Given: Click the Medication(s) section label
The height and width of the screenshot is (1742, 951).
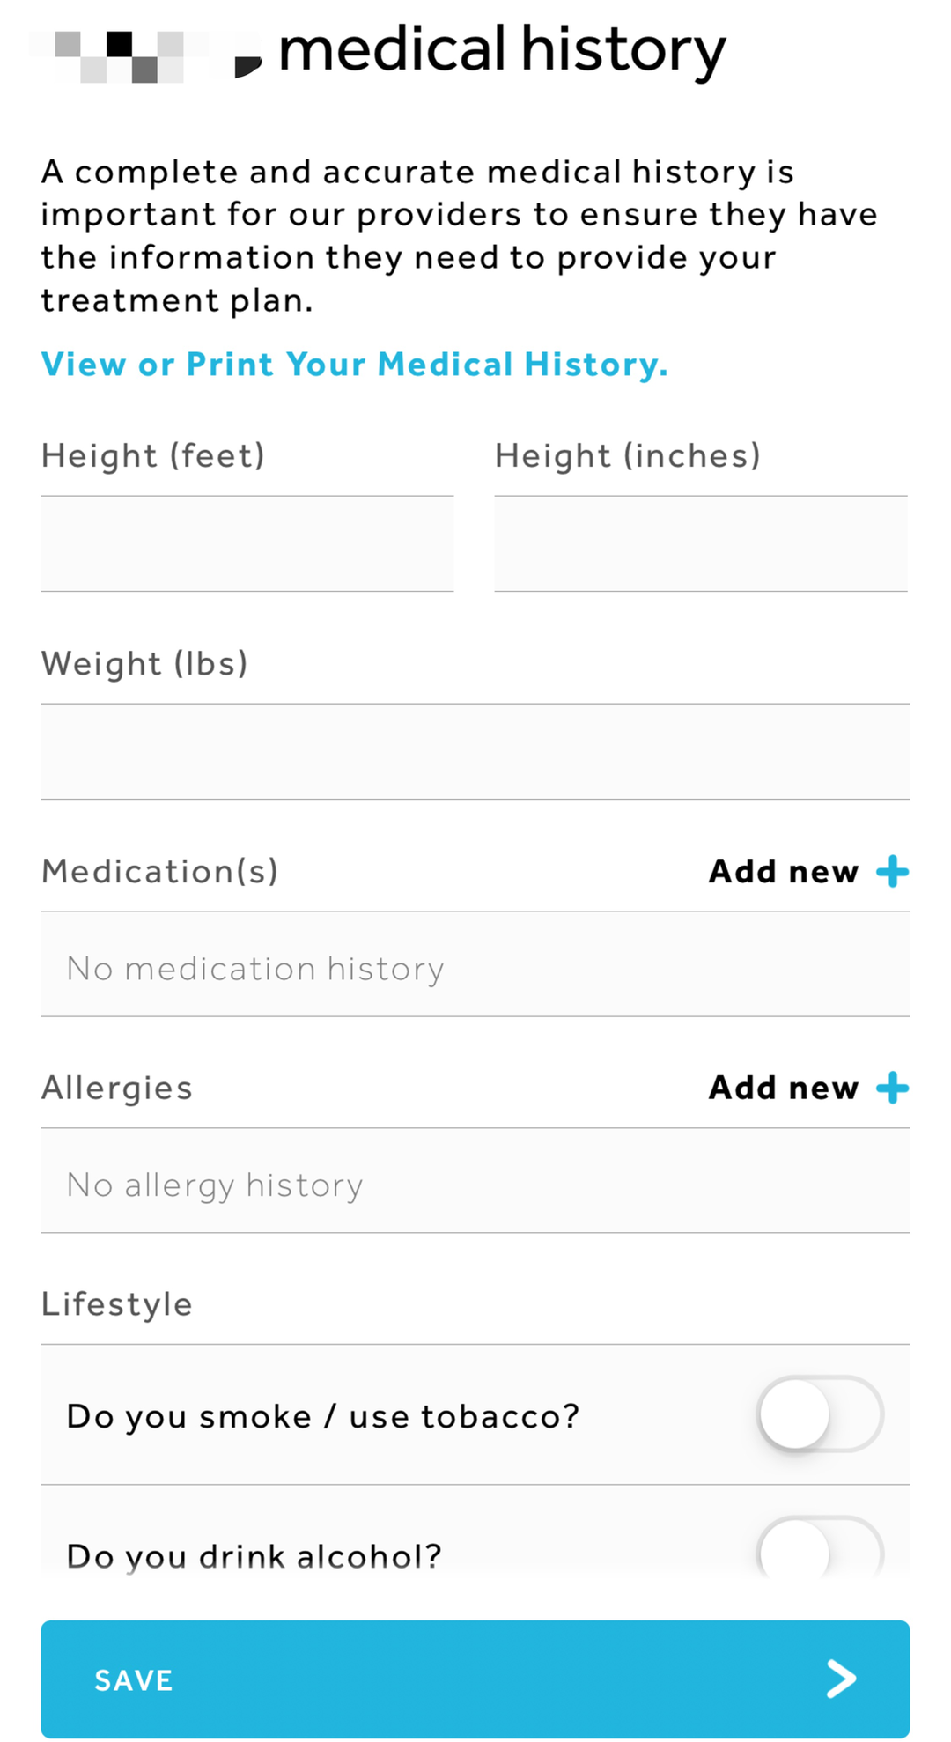Looking at the screenshot, I should (x=160, y=871).
